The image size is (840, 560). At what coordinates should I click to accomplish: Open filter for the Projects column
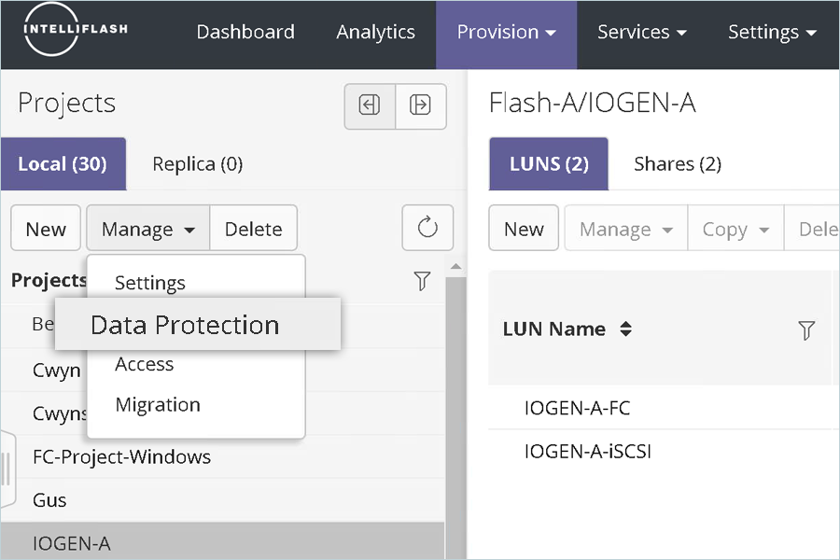coord(422,280)
